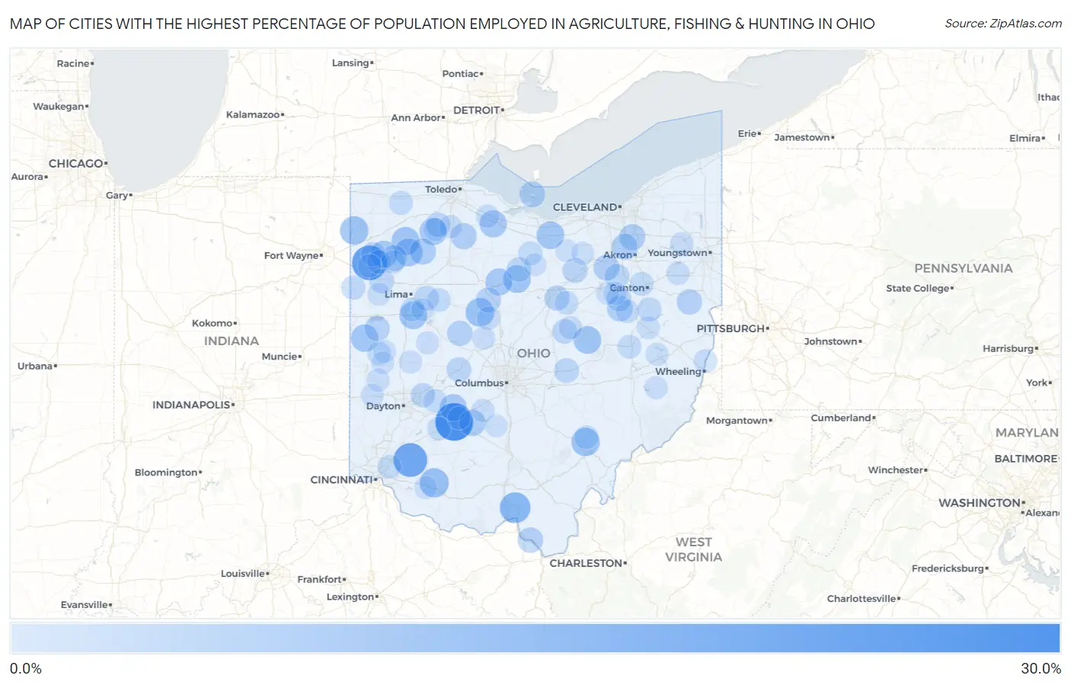This screenshot has width=1071, height=685.
Task: Click the Fort Wayne city label
Action: [x=291, y=256]
